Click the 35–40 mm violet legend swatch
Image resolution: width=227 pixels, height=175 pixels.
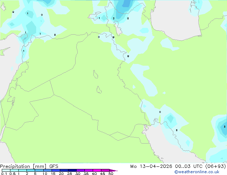click(x=89, y=170)
